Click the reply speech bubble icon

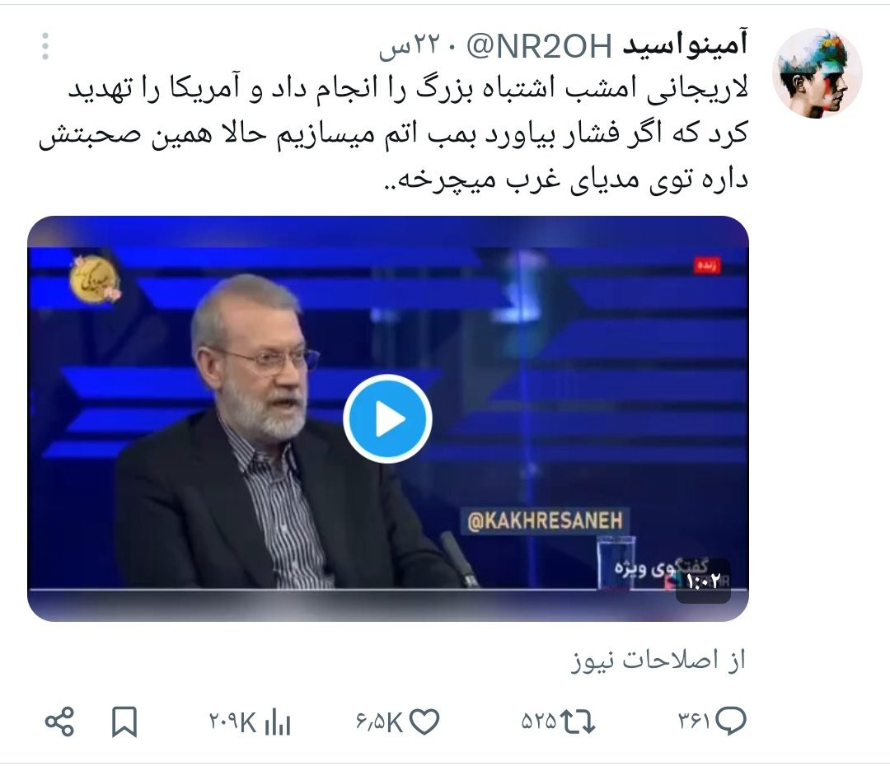(x=730, y=722)
